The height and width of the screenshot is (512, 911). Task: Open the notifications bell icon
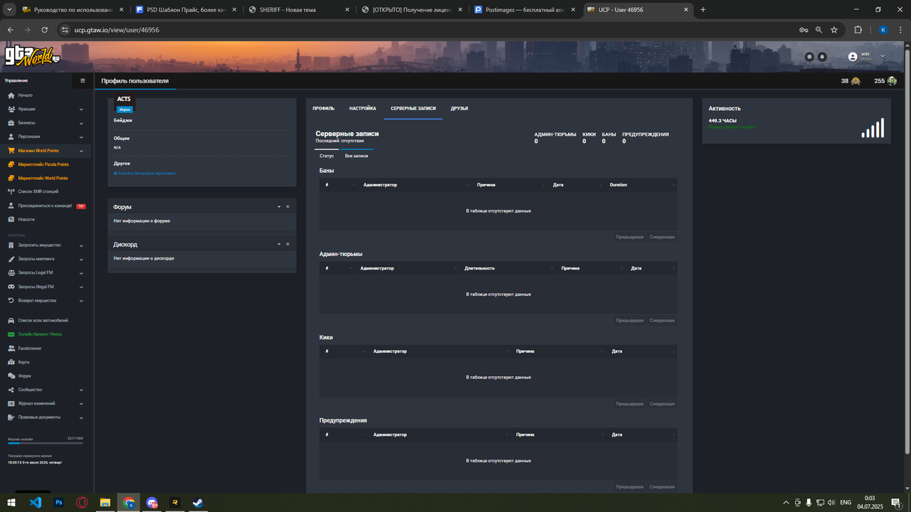point(822,56)
